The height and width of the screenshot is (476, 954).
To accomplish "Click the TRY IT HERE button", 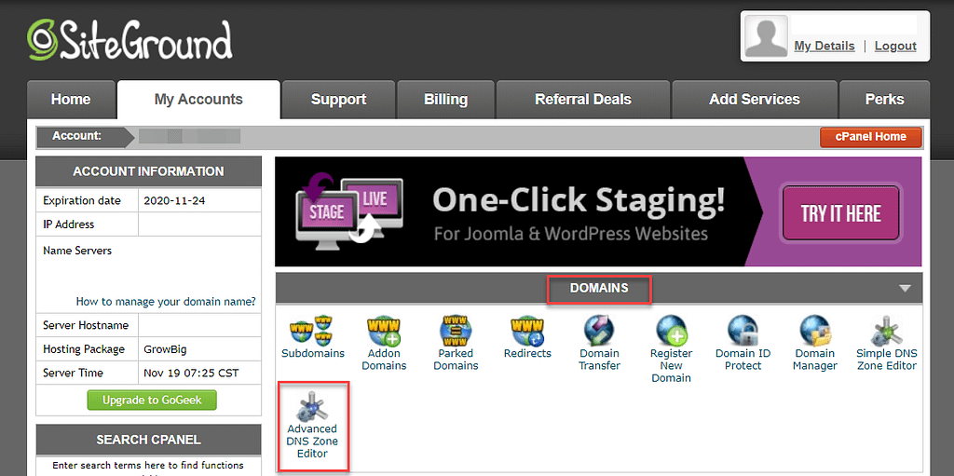I will click(x=841, y=213).
